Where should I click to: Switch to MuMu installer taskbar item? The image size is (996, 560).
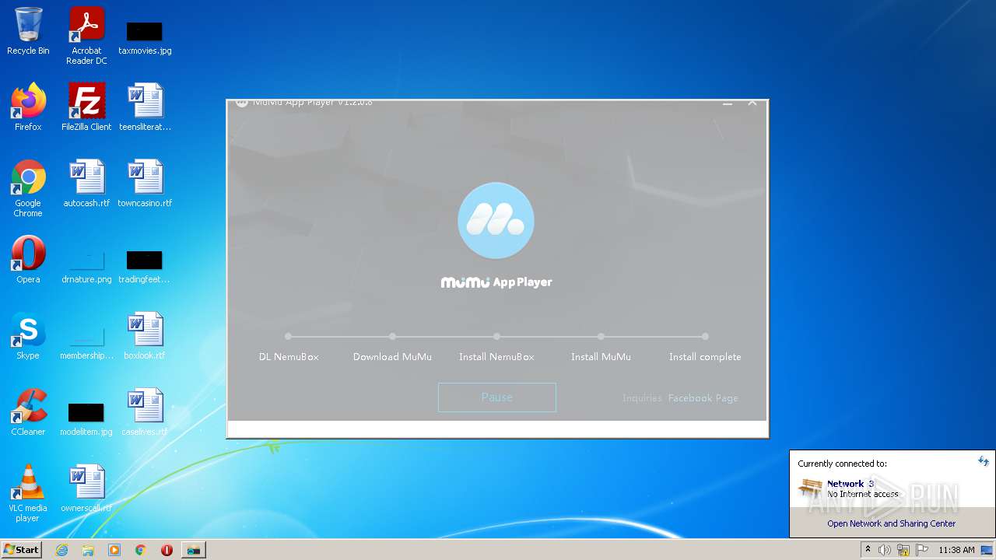click(x=193, y=550)
